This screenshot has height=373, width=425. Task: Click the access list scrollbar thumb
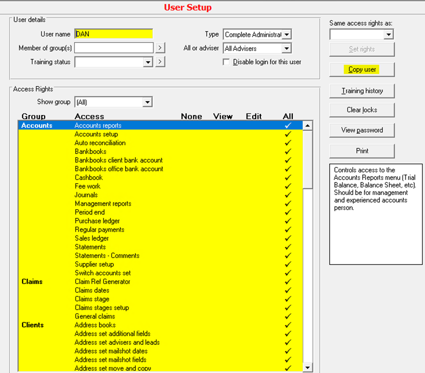308,160
